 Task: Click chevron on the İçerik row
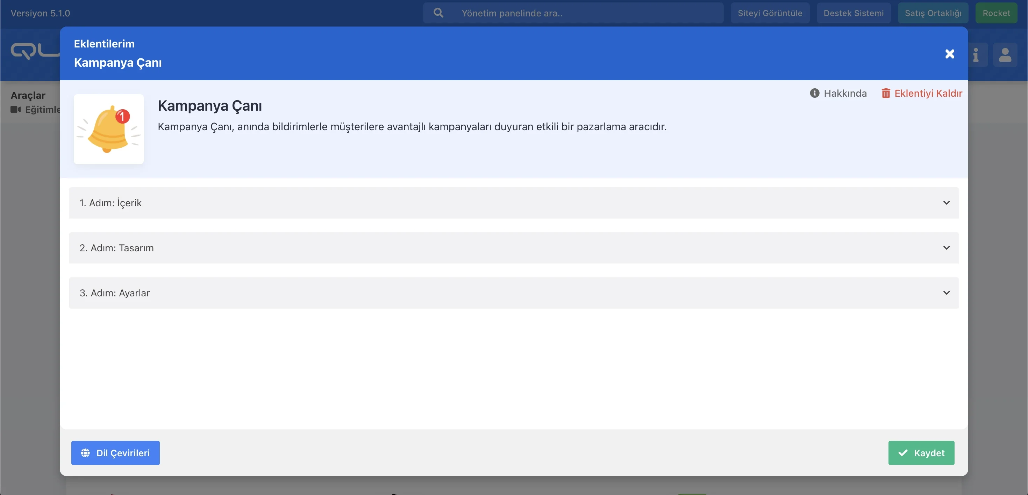point(946,203)
